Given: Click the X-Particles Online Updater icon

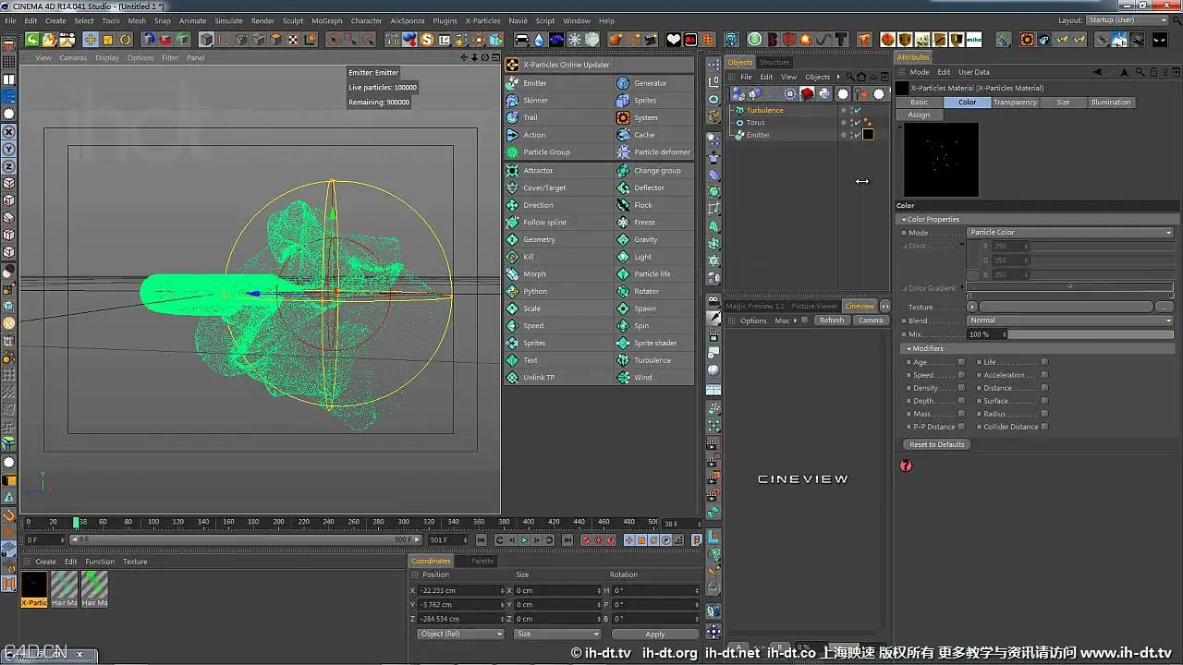Looking at the screenshot, I should pyautogui.click(x=512, y=65).
